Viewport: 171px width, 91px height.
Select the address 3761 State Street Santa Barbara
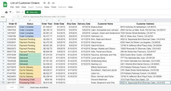(x=145, y=70)
